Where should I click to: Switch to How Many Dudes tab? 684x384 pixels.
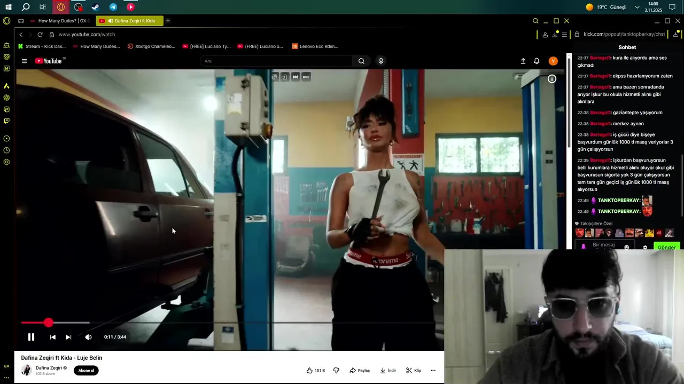click(60, 21)
